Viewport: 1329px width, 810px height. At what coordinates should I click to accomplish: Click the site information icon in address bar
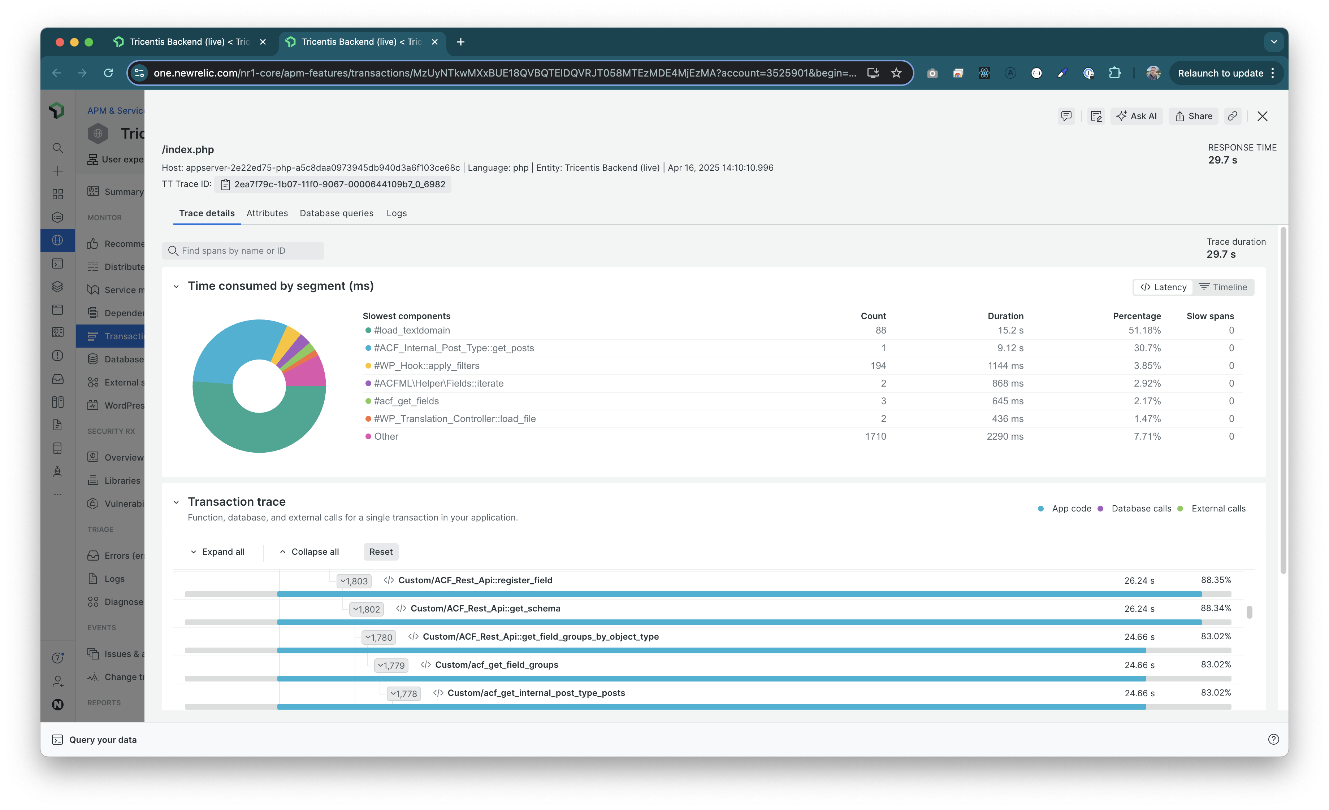click(140, 73)
